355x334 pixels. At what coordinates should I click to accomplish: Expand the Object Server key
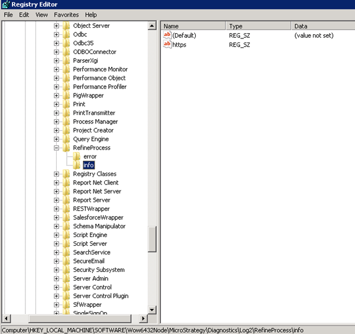click(x=57, y=26)
